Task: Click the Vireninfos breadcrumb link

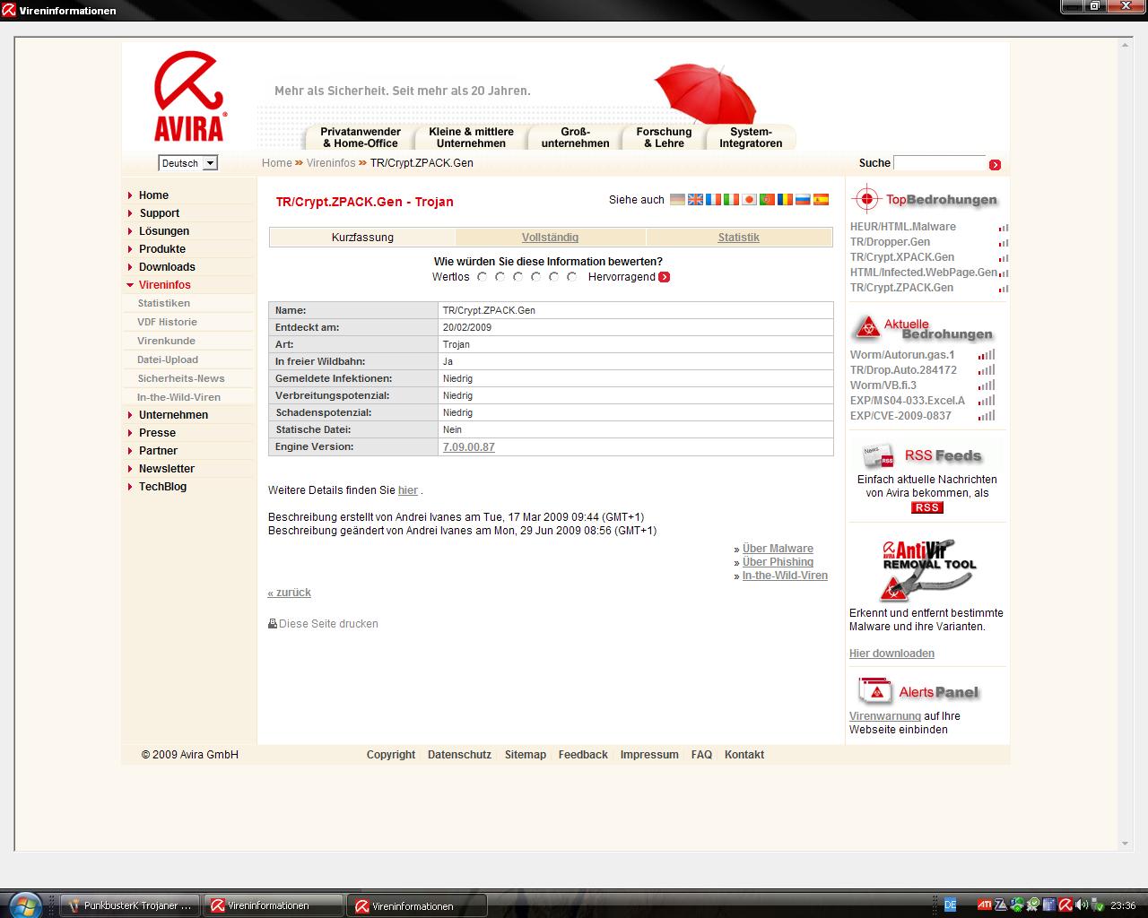Action: click(x=331, y=163)
